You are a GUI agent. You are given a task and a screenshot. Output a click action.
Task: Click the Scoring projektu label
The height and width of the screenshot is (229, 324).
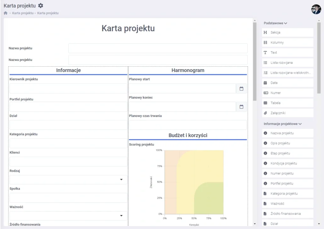pyautogui.click(x=141, y=144)
